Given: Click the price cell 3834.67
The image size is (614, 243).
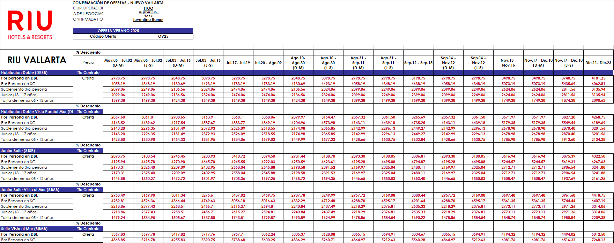Looking at the screenshot, I should point(418,234).
